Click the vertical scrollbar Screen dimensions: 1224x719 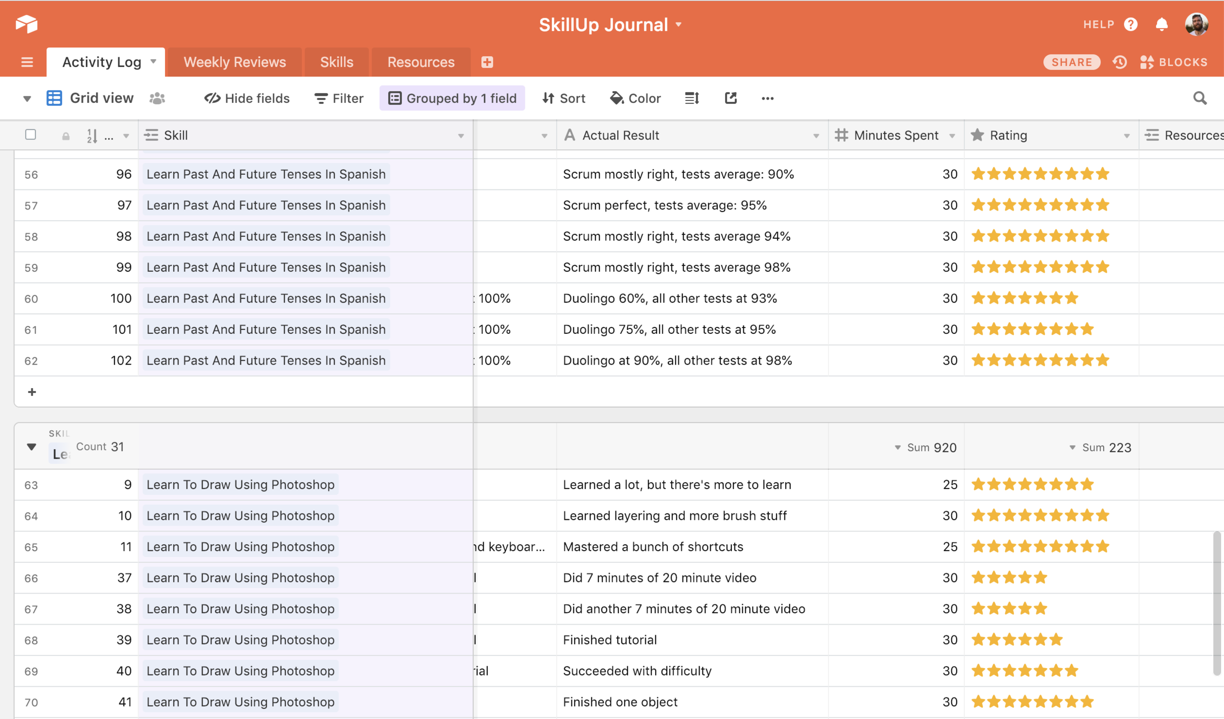pyautogui.click(x=1216, y=603)
